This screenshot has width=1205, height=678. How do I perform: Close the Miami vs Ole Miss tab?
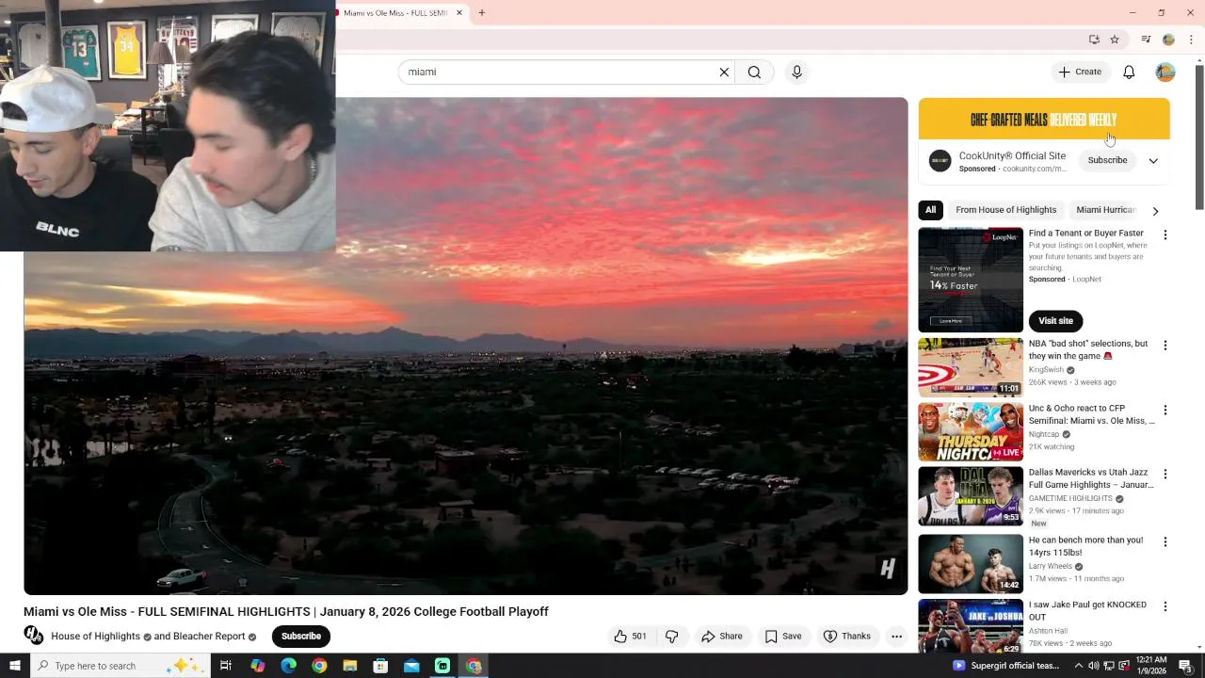pyautogui.click(x=459, y=12)
